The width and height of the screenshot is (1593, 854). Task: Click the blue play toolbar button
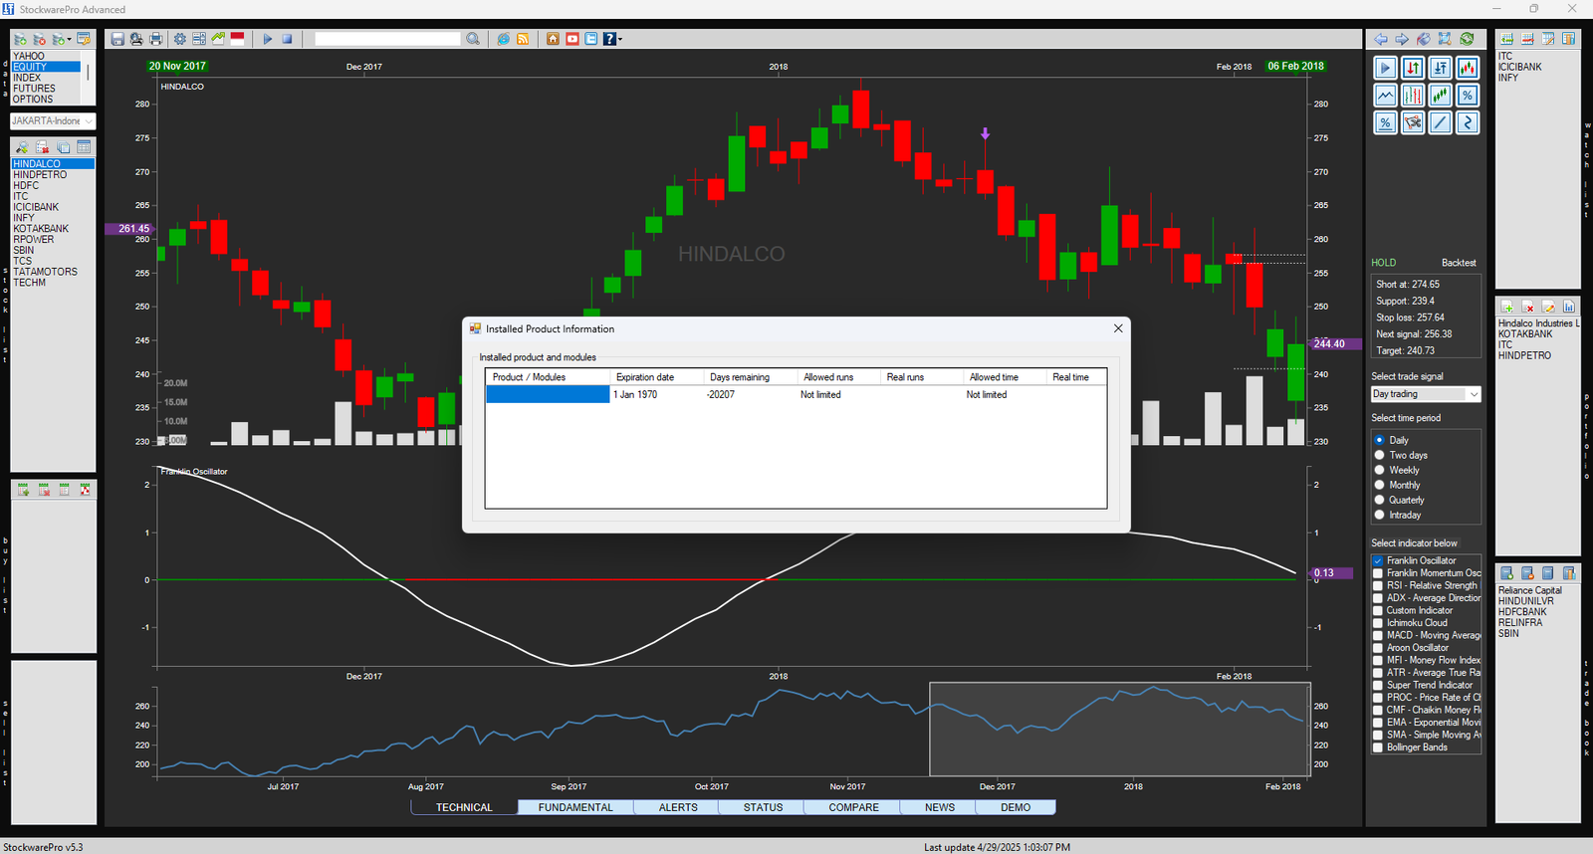pos(268,39)
